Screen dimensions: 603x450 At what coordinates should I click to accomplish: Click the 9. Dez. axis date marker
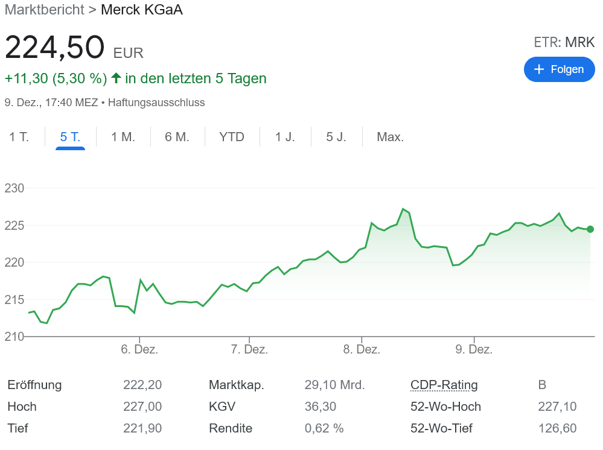tap(474, 349)
